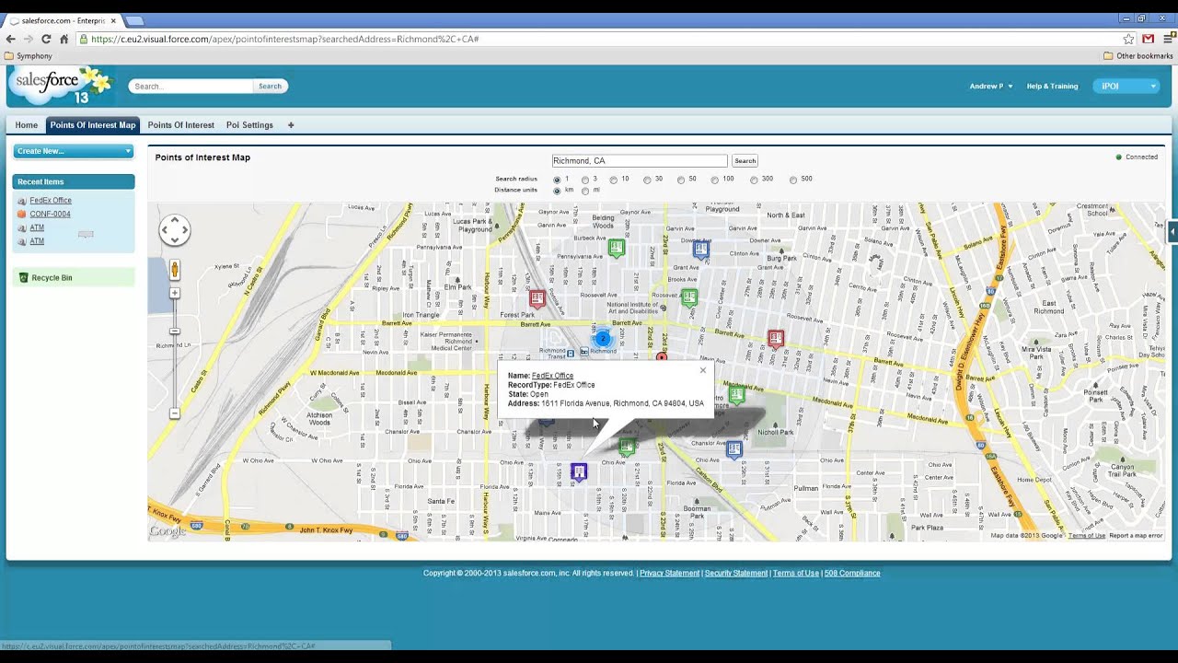Image resolution: width=1178 pixels, height=663 pixels.
Task: Show all tabs with the plus tab
Action: point(291,125)
